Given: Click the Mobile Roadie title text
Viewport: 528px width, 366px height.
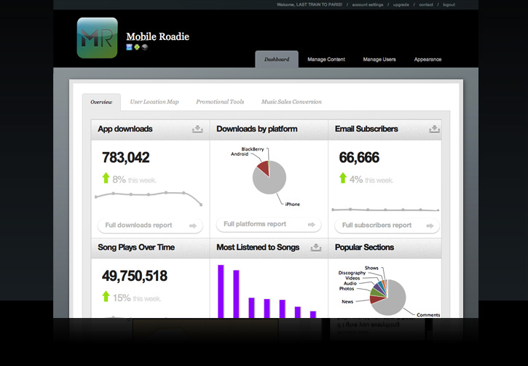Looking at the screenshot, I should 157,36.
